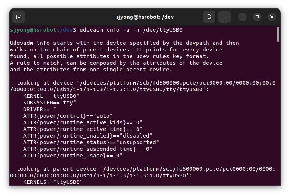Click the ATTR{power/control}=="auto" line
Image resolution: width=290 pixels, height=196 pixels.
(68, 116)
